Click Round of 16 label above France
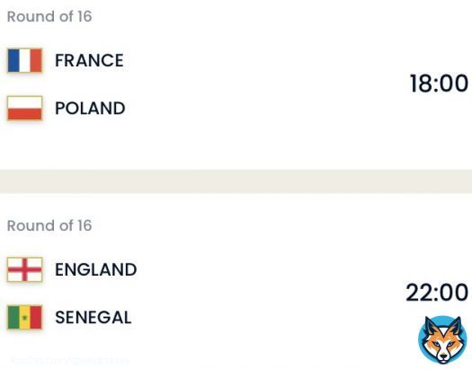 pyautogui.click(x=49, y=16)
